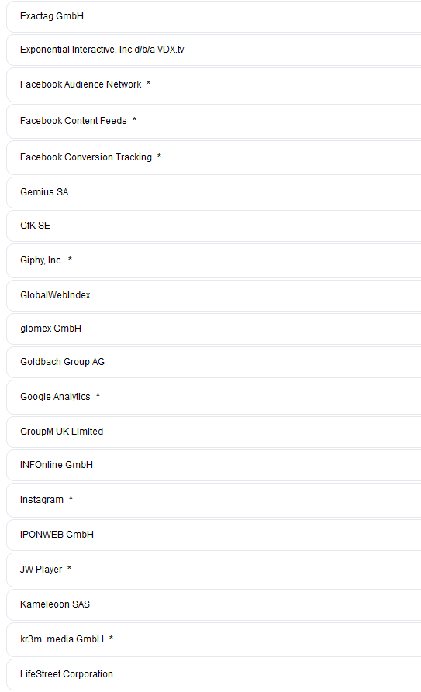
Task: Expand Facebook Audience Network details
Action: coord(214,84)
